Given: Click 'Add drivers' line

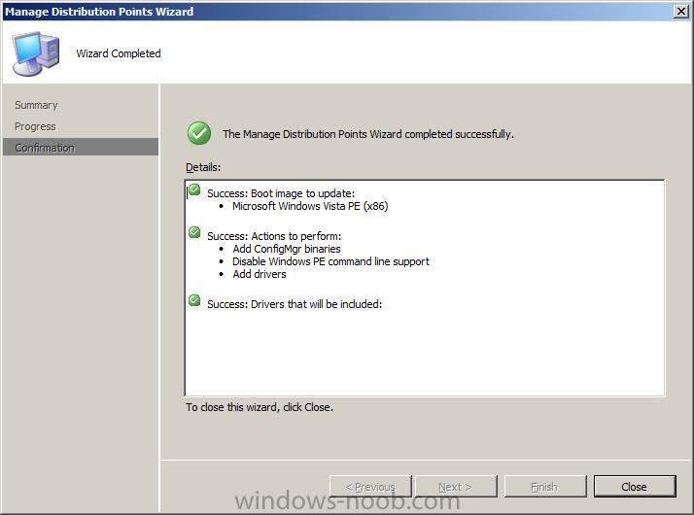Looking at the screenshot, I should (260, 274).
